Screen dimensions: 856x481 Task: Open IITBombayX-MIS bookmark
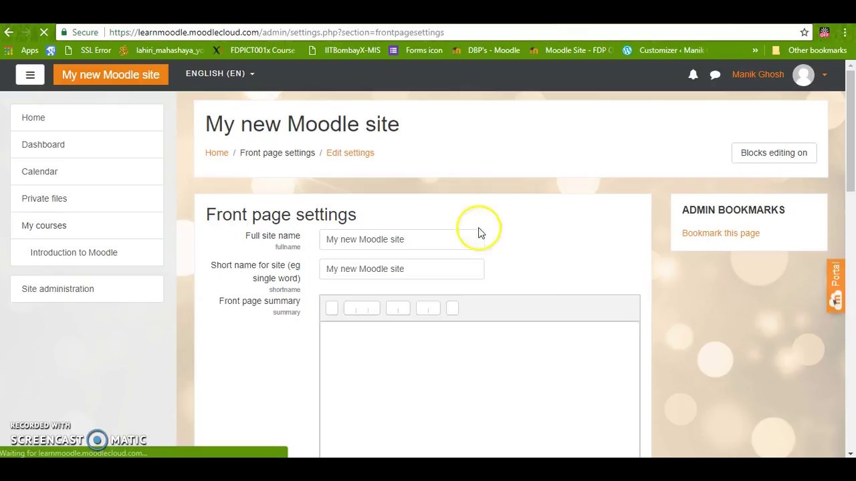345,50
